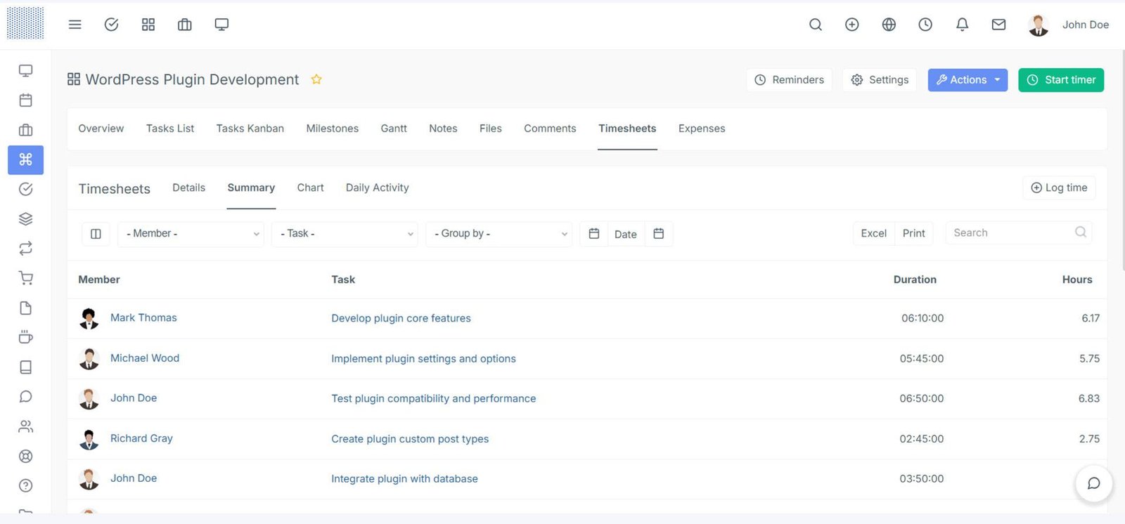Toggle the column visibility button
The image size is (1125, 524).
point(96,234)
